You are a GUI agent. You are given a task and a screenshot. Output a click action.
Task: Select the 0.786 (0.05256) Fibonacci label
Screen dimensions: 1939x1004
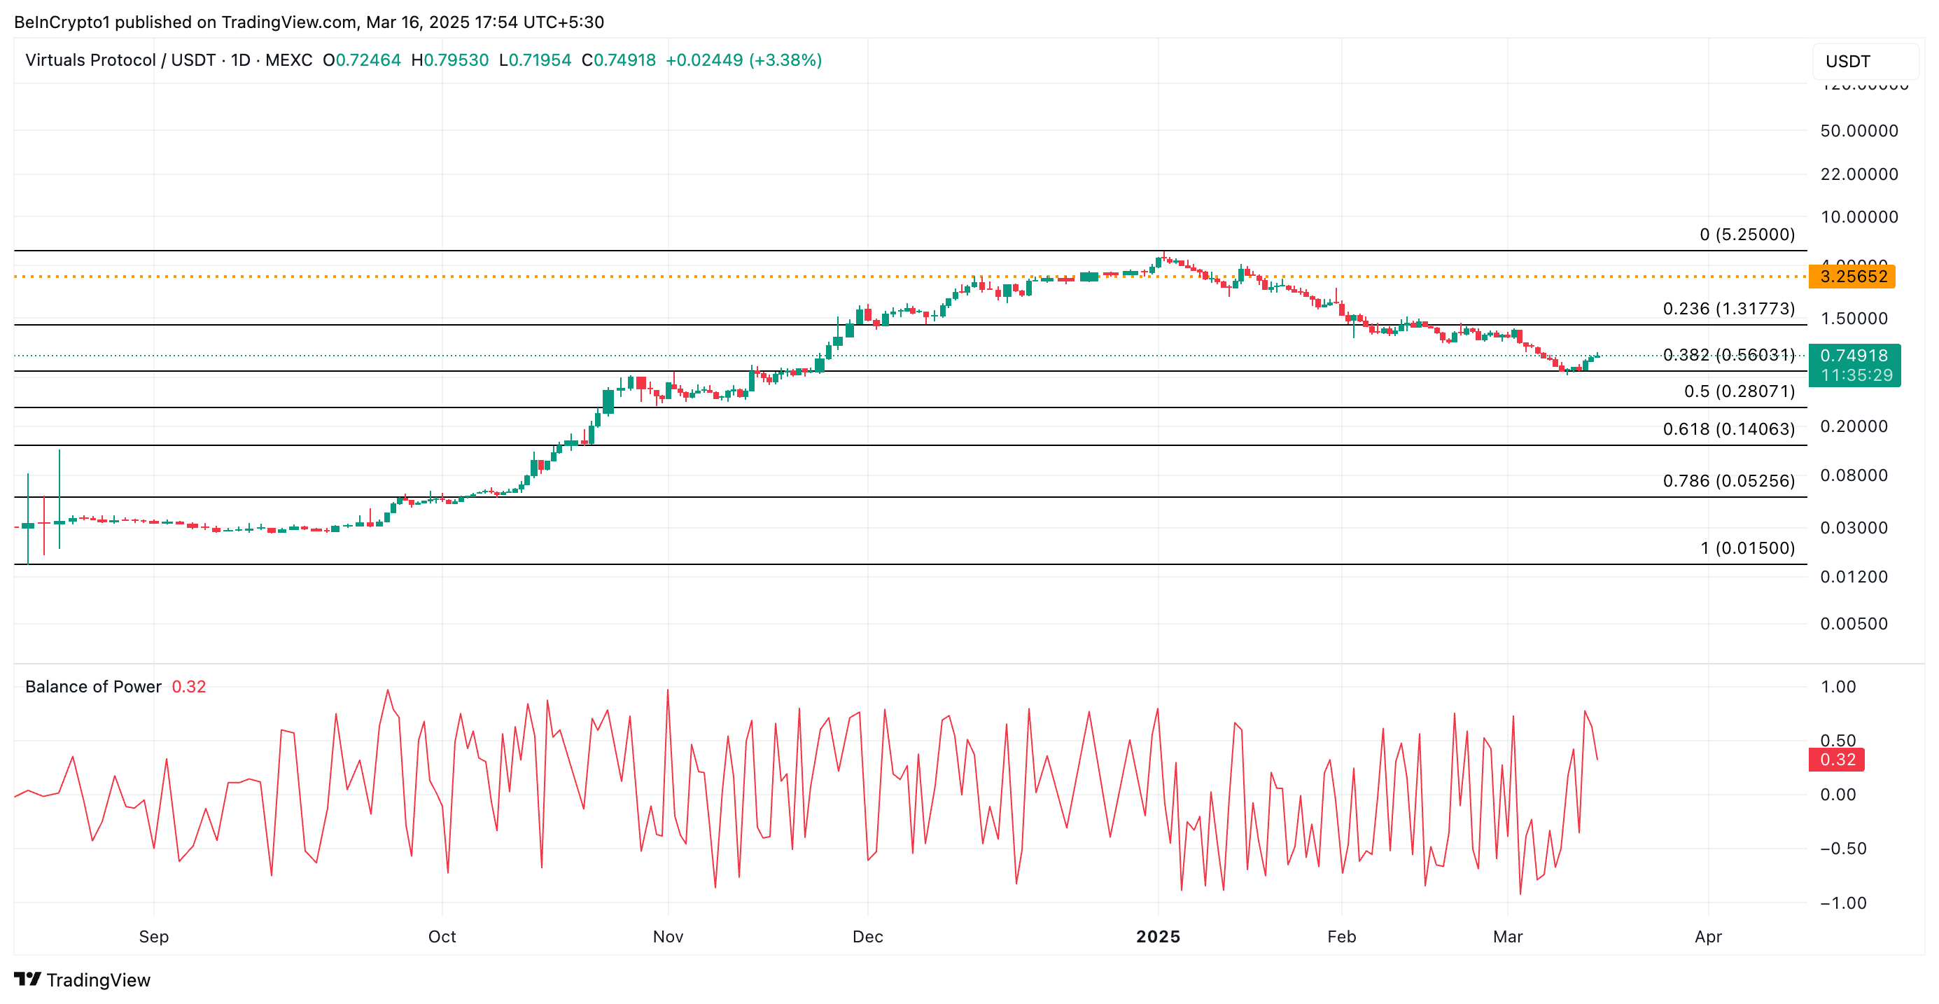[x=1728, y=481]
